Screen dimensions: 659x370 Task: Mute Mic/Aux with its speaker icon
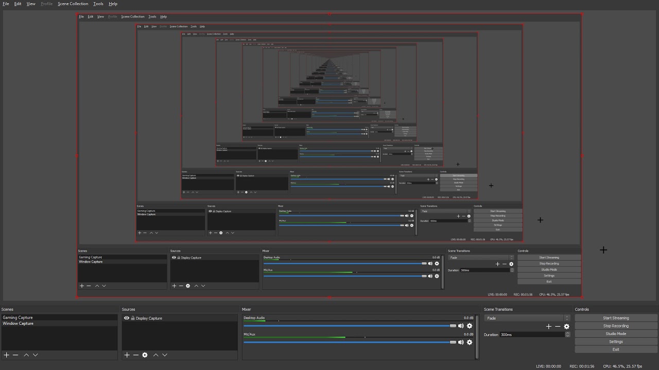coord(461,342)
